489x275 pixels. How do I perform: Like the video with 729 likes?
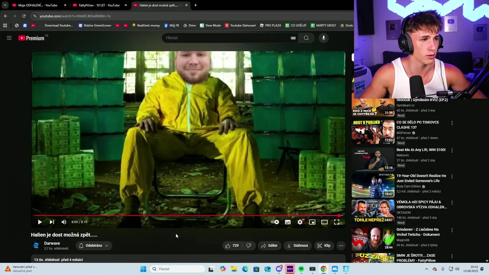coord(232,246)
